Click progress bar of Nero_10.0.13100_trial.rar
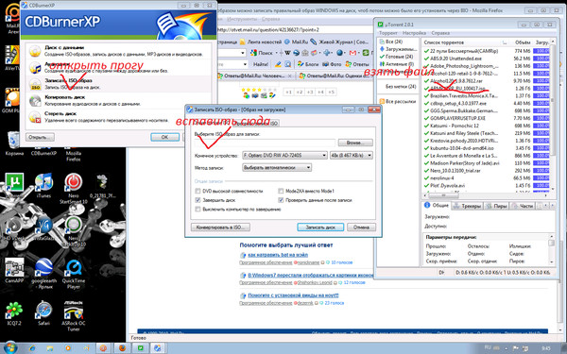Screen dimensions: 567x354 (x=541, y=171)
